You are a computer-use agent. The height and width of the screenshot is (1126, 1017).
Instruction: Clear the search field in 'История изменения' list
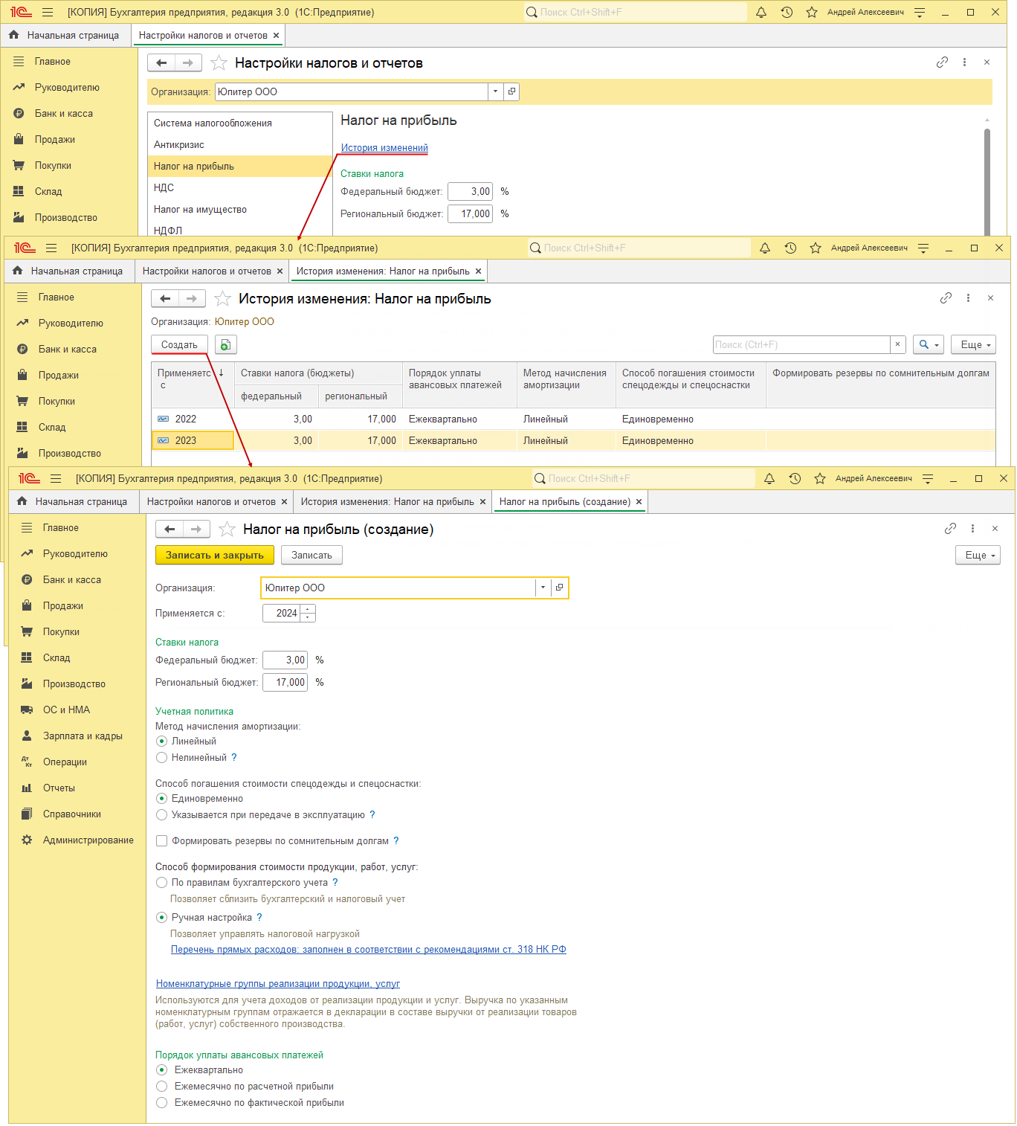pyautogui.click(x=898, y=345)
